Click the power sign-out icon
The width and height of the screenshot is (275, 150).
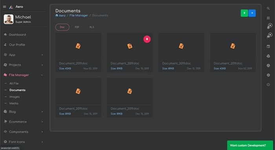coord(268,85)
